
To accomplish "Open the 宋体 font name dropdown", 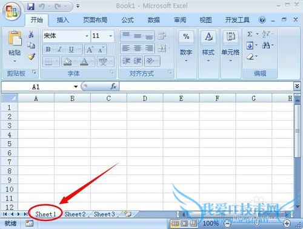I will [87, 36].
